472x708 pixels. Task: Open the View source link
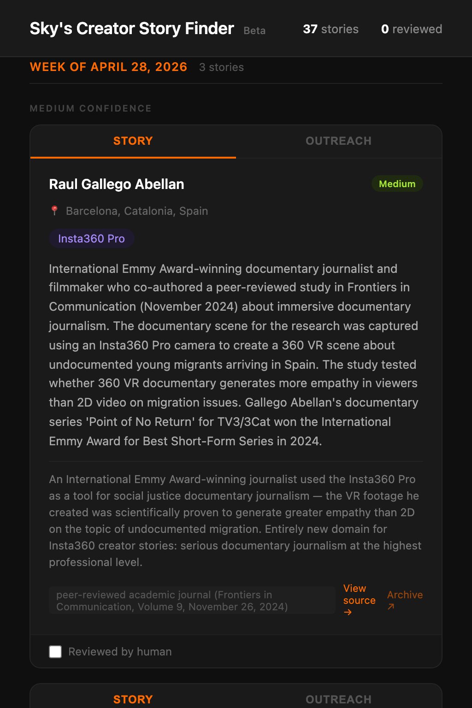coord(360,600)
